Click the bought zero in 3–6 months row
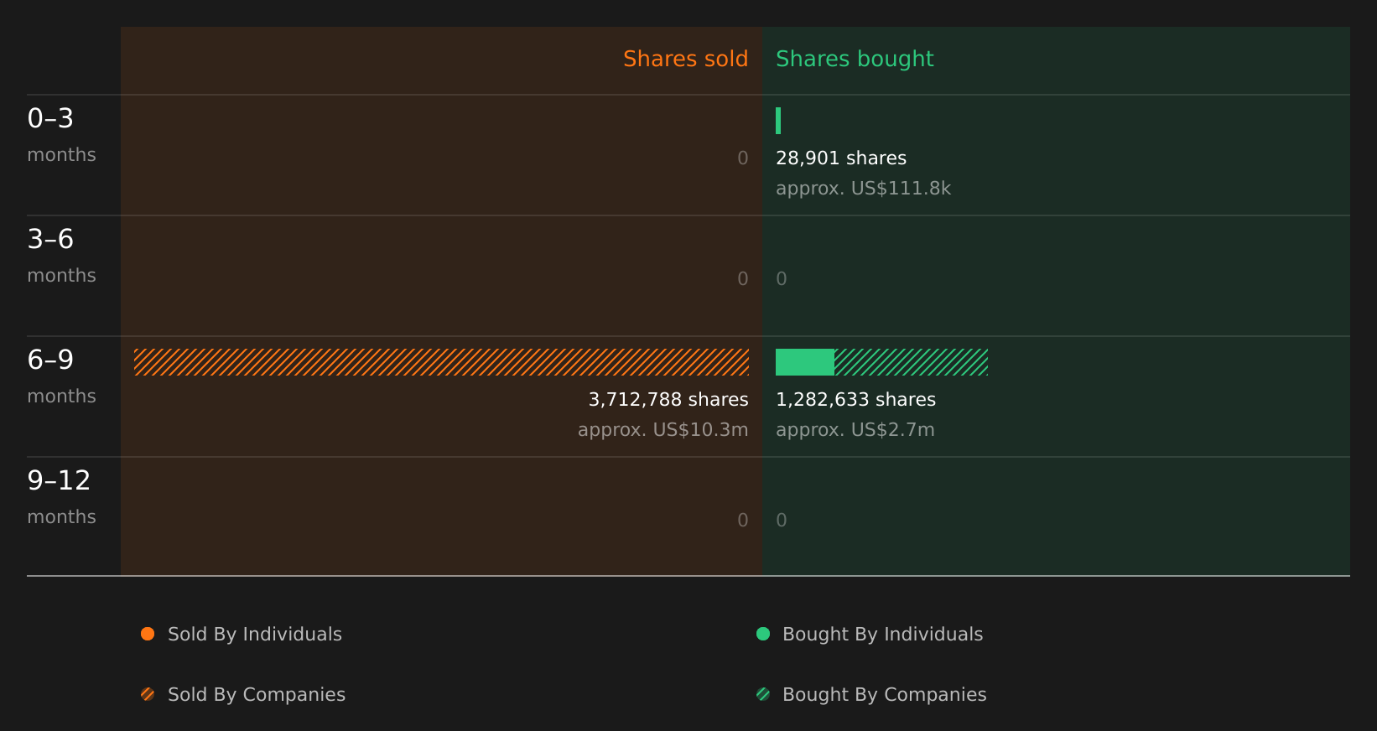Image resolution: width=1377 pixels, height=731 pixels. point(782,279)
